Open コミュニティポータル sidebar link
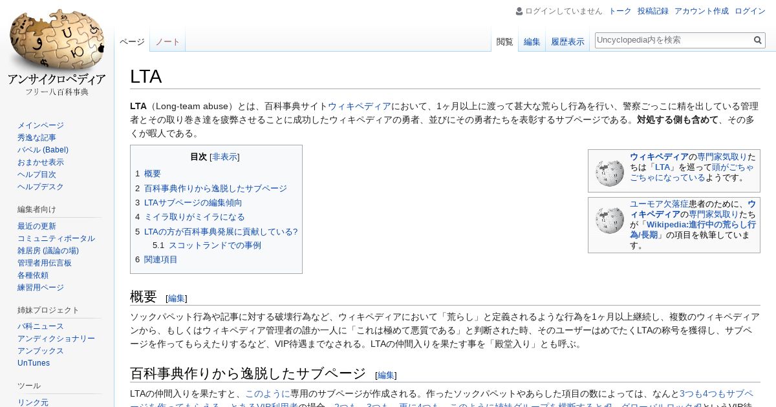 (56, 238)
